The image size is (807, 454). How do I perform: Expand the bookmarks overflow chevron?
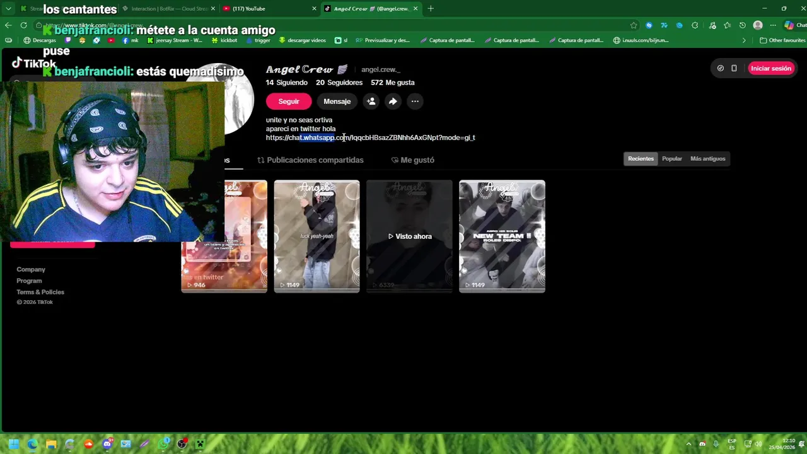744,40
